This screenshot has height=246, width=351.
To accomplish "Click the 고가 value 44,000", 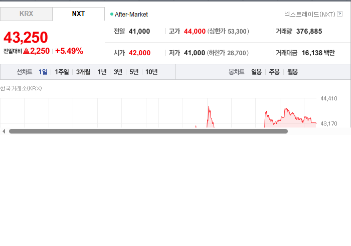I will click(x=195, y=31).
